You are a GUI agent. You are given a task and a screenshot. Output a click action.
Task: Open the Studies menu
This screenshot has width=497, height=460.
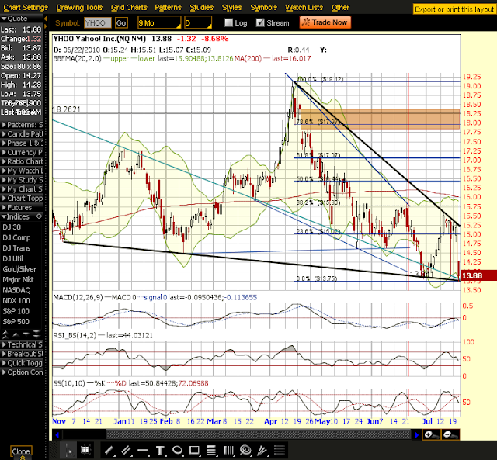tap(202, 7)
